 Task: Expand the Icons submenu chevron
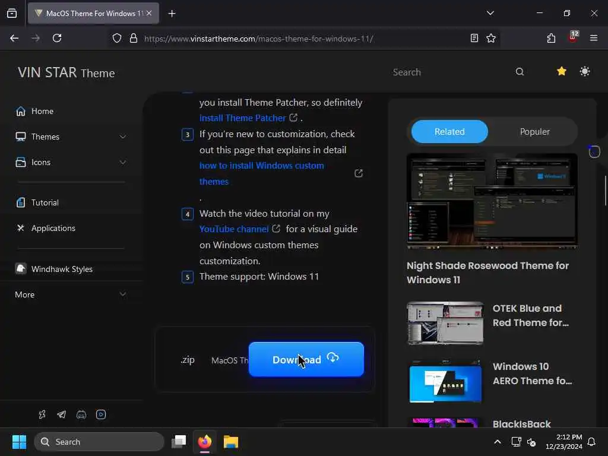(x=122, y=163)
